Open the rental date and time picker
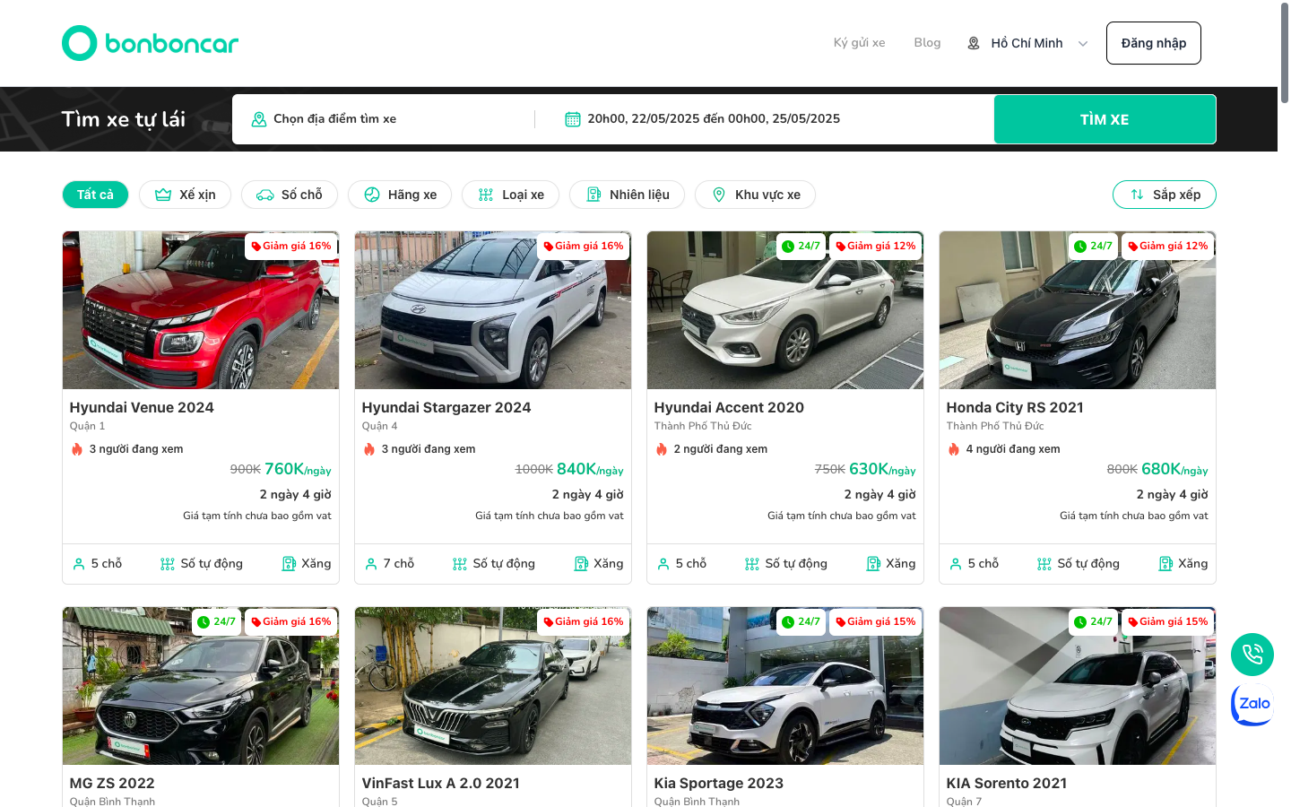 713,119
